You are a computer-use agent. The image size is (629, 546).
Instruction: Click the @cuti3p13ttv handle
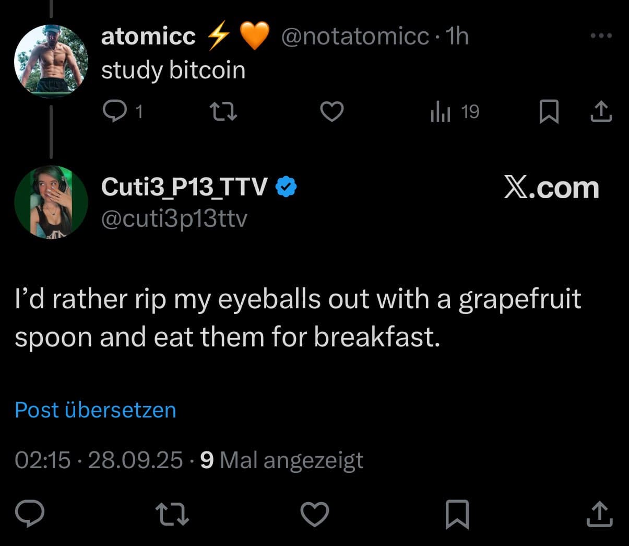(174, 218)
